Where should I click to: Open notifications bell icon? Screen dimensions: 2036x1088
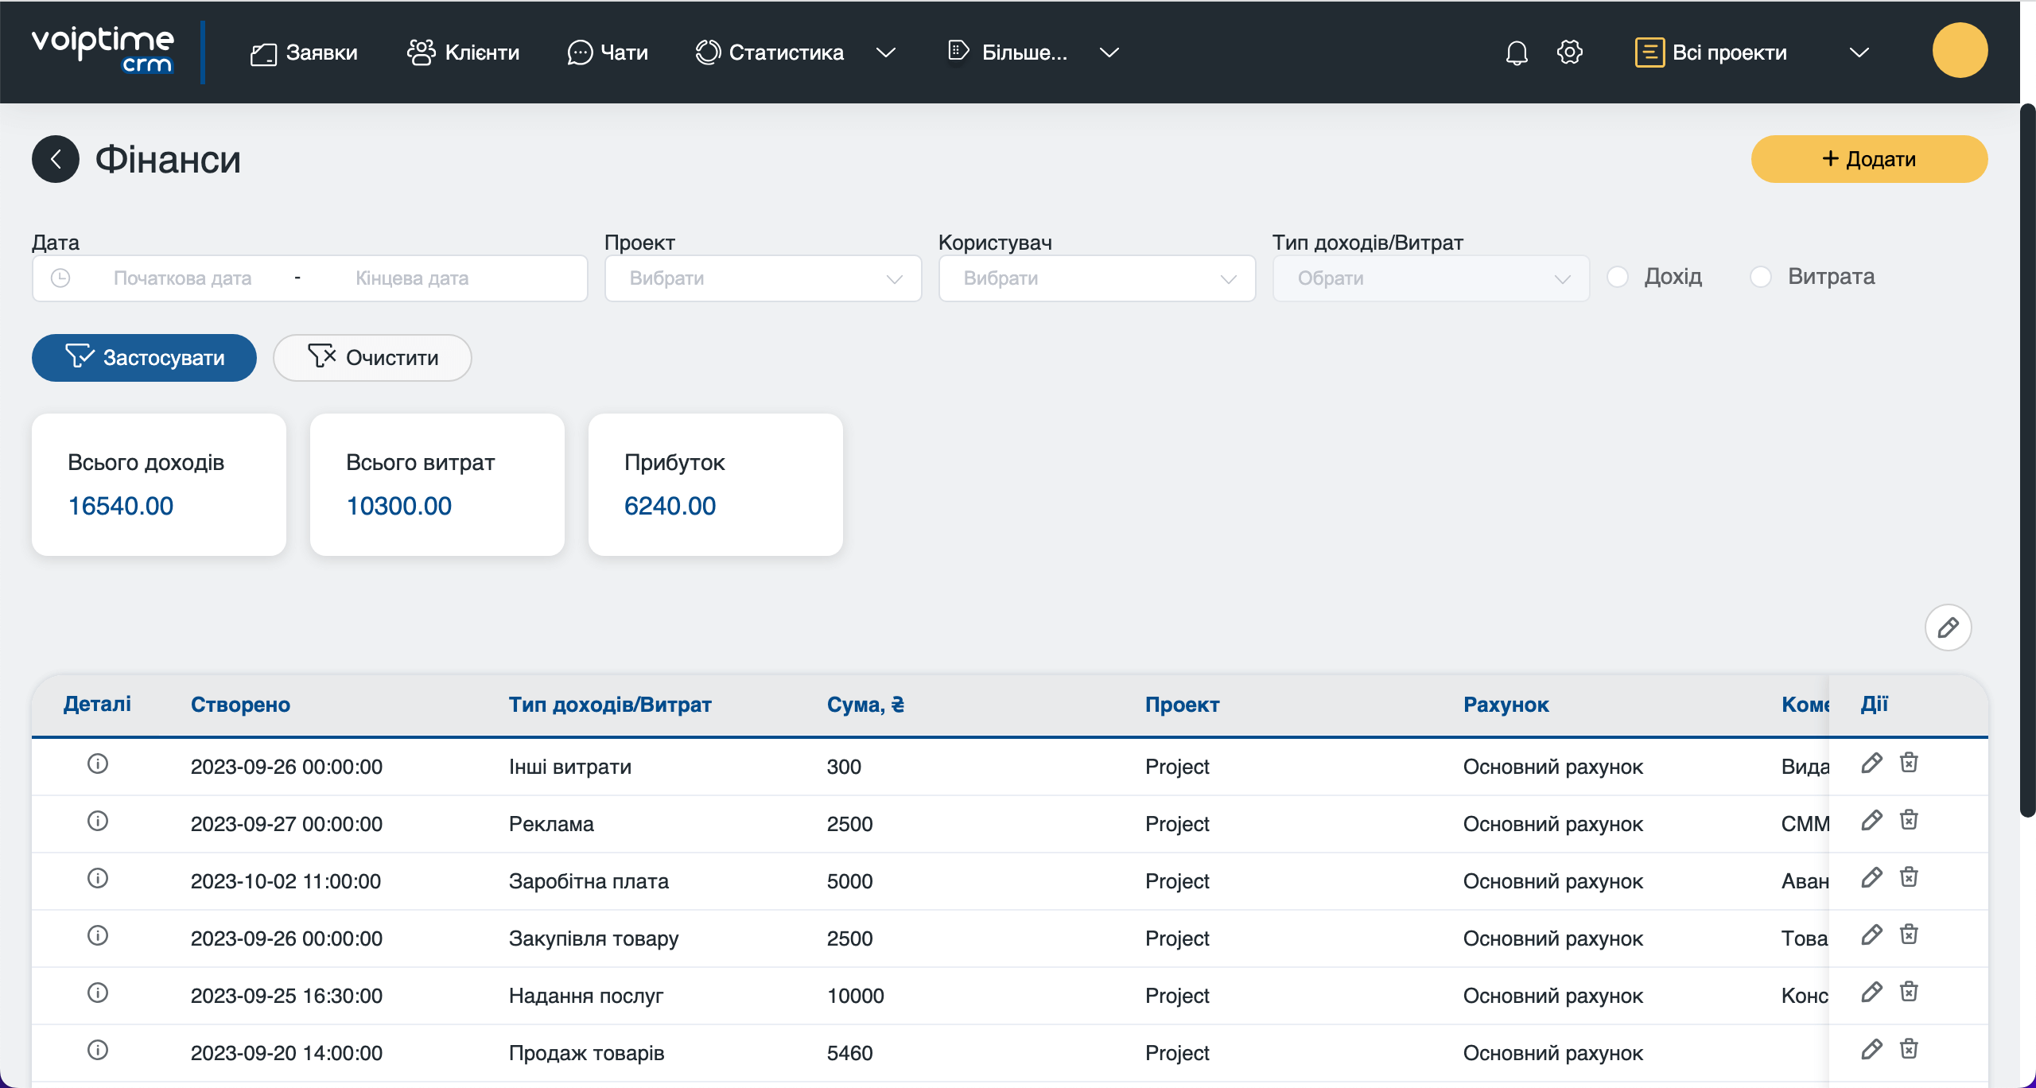[x=1517, y=52]
